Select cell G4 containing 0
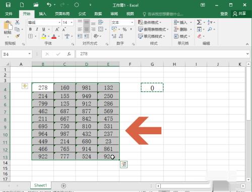Viewport: 252px width, 192px height. coord(152,87)
